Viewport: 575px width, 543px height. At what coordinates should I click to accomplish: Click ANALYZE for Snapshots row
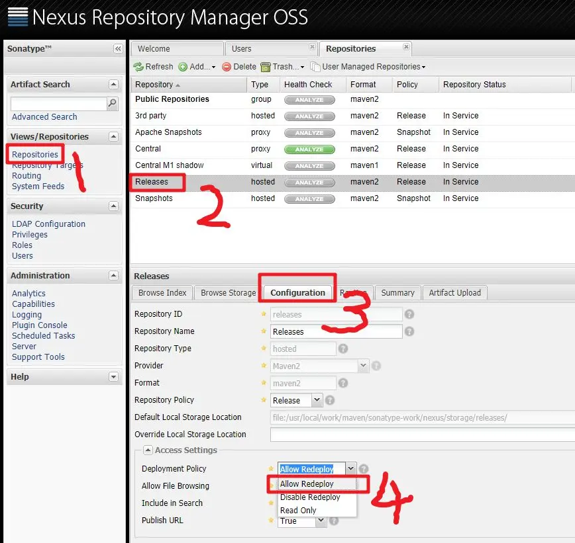pyautogui.click(x=309, y=199)
